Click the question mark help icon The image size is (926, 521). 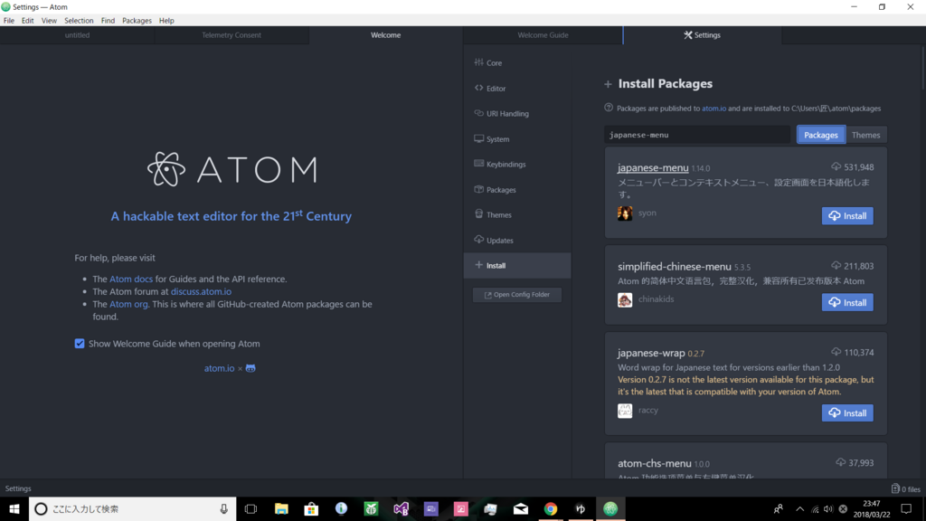pos(609,108)
